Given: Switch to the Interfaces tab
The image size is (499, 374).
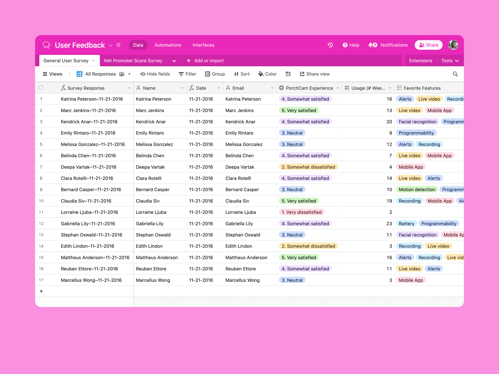Looking at the screenshot, I should tap(203, 45).
